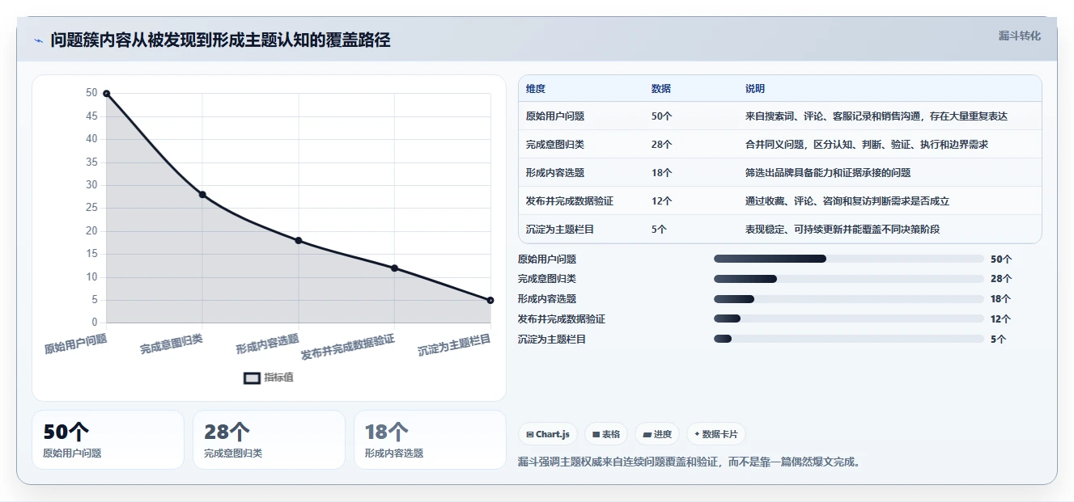Viewport: 1074px width, 502px height.
Task: Click the chart data point at value 5
Action: tap(490, 300)
